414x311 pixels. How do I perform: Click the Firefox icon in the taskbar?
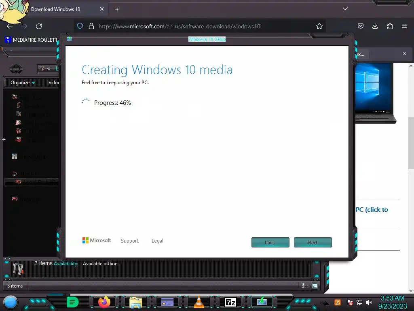point(104,302)
